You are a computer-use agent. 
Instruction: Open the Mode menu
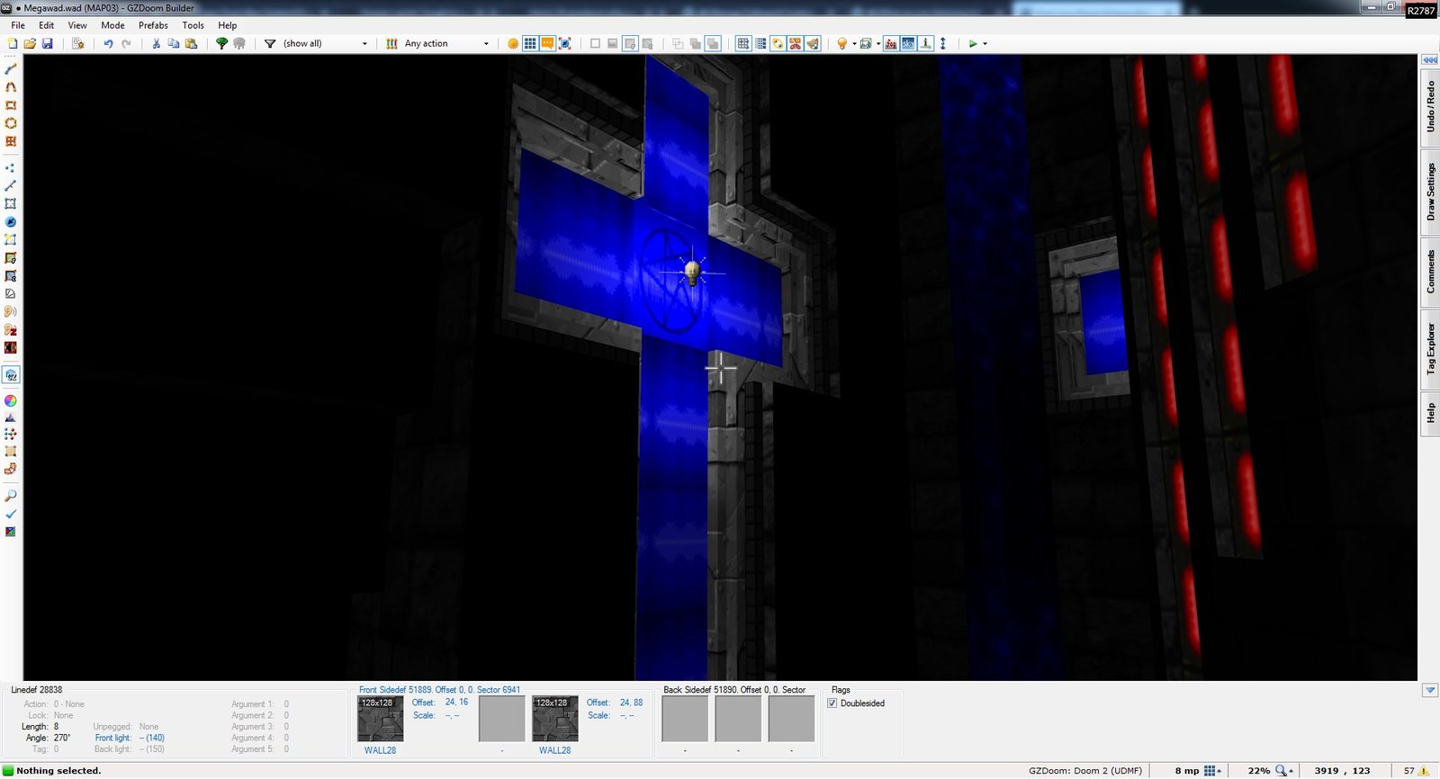(x=112, y=25)
